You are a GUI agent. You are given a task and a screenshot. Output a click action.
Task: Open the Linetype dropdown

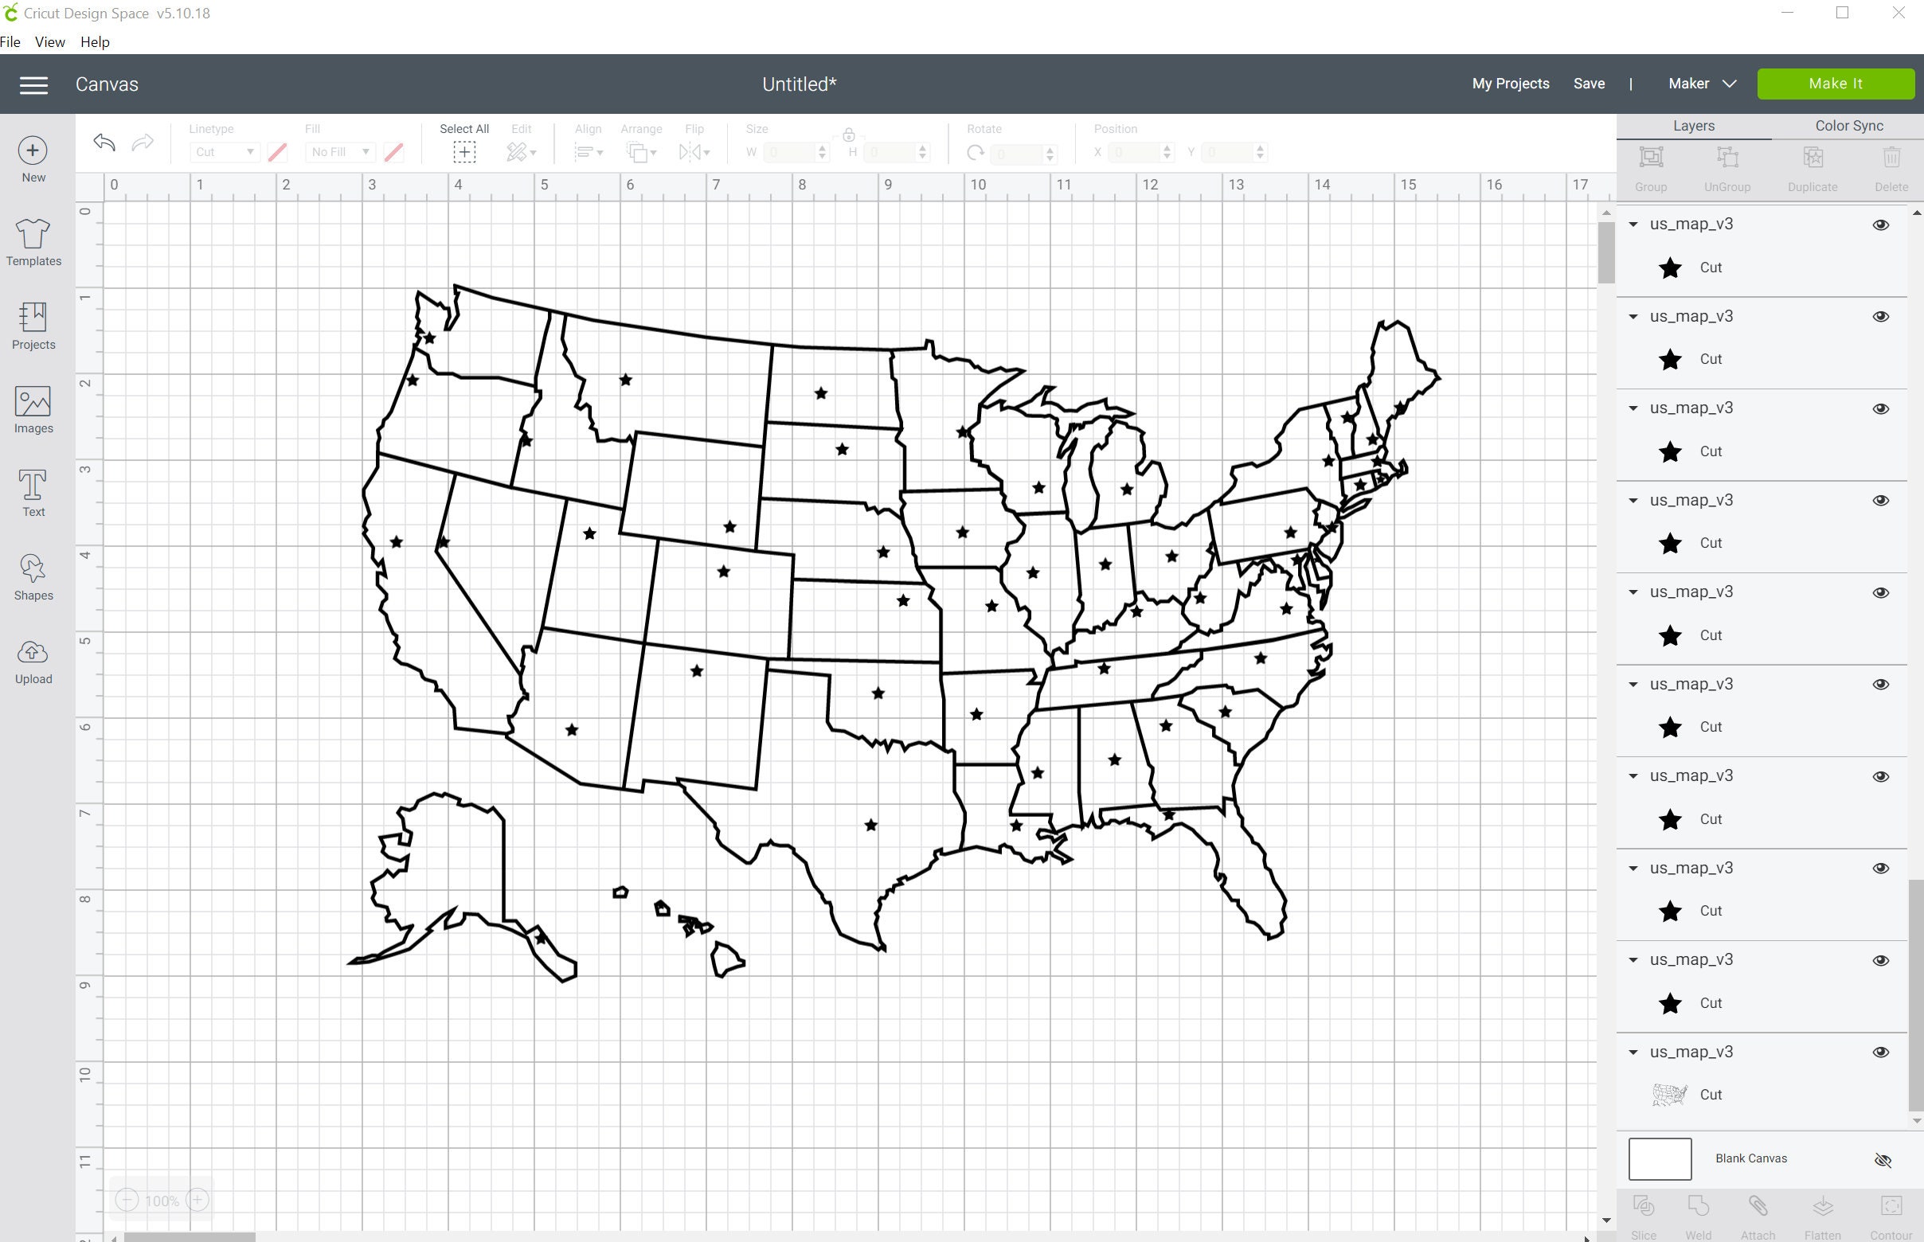click(x=224, y=151)
